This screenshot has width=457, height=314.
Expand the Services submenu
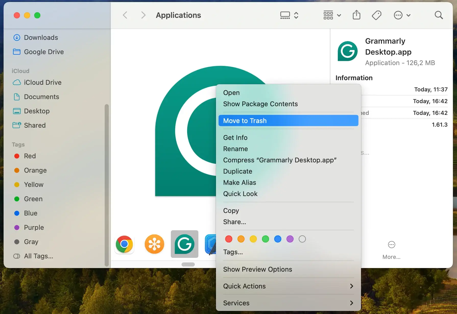288,303
